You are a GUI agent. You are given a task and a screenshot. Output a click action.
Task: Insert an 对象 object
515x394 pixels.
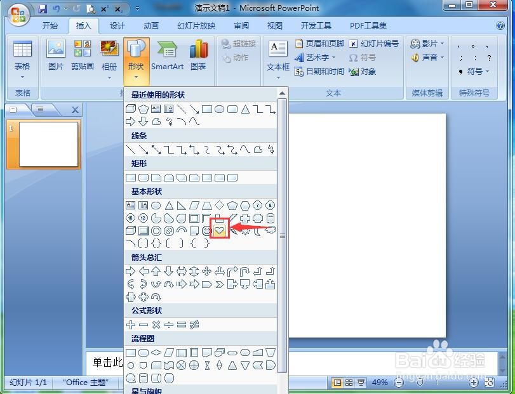point(363,71)
